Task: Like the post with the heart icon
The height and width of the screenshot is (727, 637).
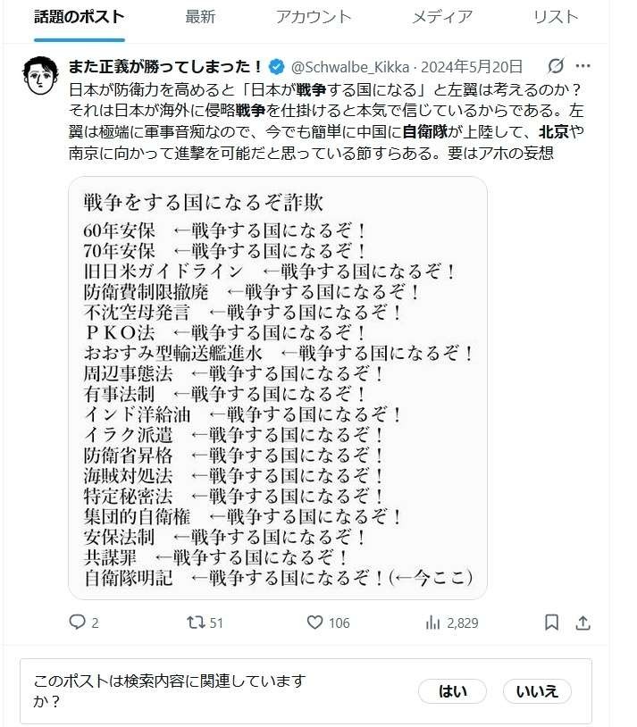Action: tap(314, 622)
